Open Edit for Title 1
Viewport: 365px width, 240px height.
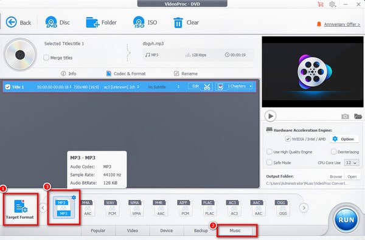pyautogui.click(x=195, y=86)
